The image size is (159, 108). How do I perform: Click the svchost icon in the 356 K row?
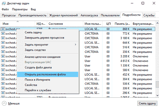3,52
